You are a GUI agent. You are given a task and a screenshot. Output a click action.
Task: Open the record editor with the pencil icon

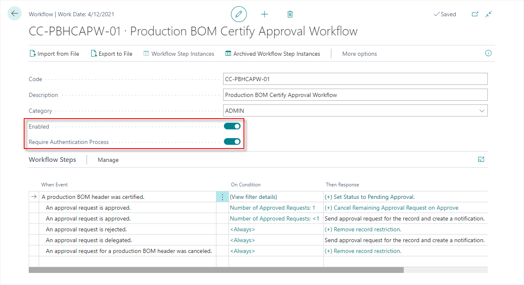[x=238, y=14]
